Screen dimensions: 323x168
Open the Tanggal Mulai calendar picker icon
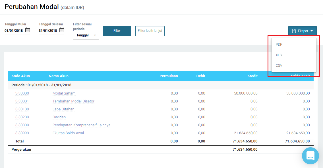coord(28,30)
